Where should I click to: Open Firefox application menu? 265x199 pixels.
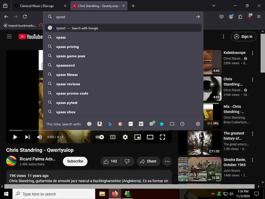click(259, 17)
